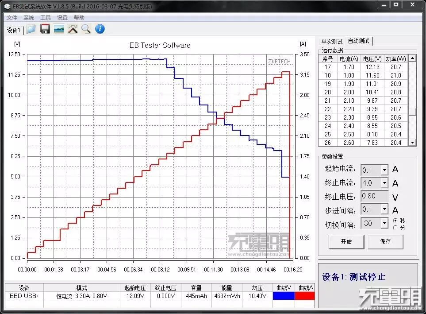
Task: Click the 保存 button
Action: click(385, 241)
